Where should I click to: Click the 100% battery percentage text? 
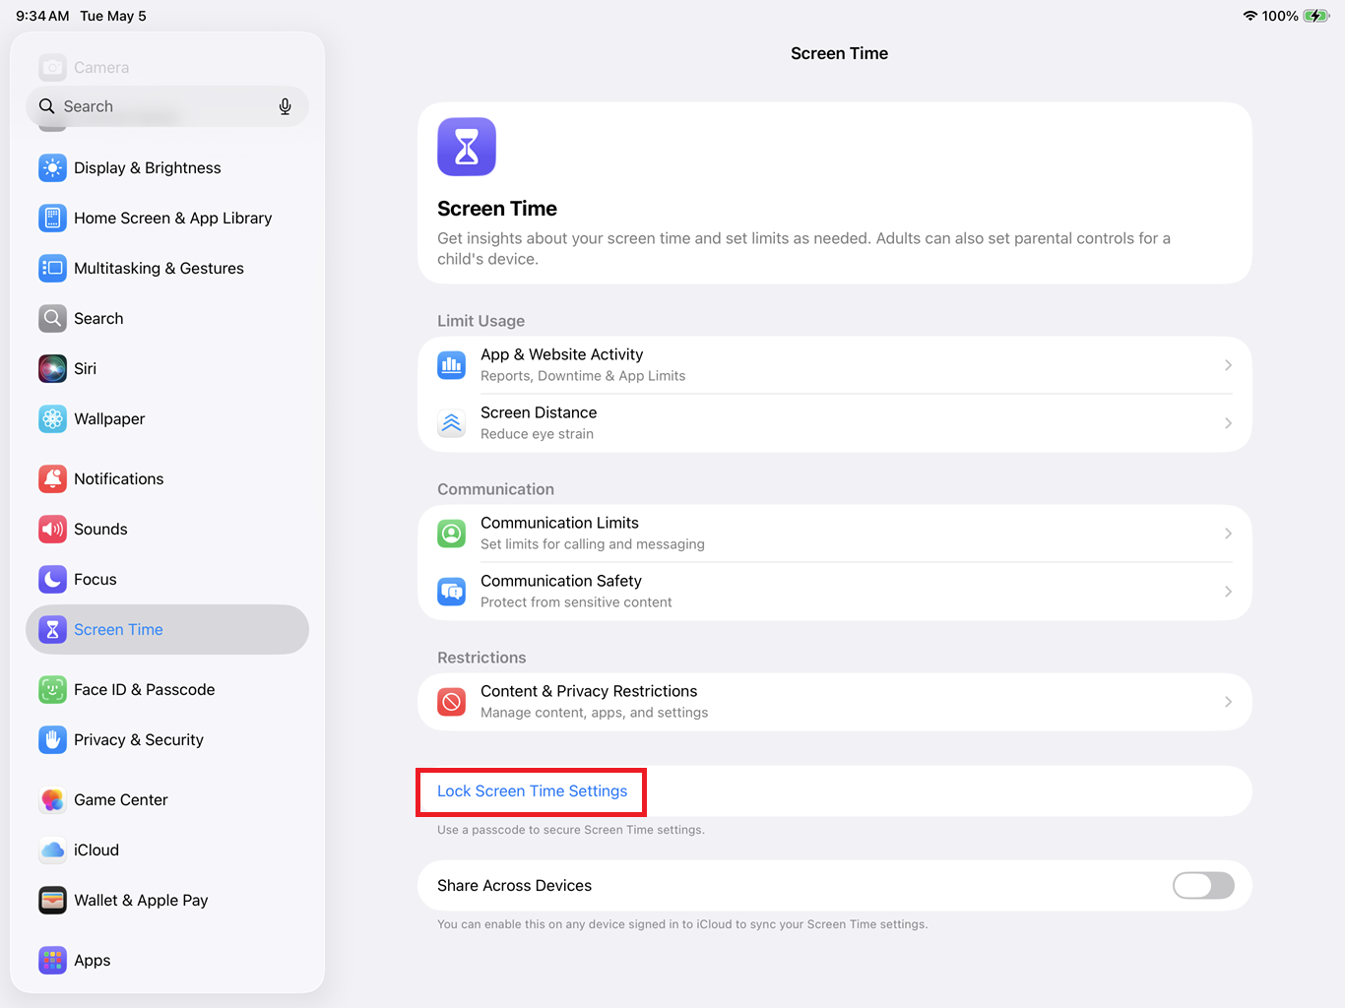pos(1280,16)
